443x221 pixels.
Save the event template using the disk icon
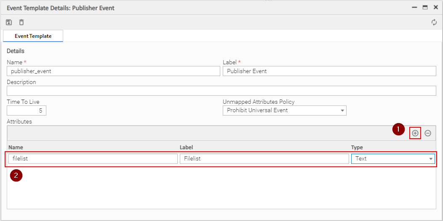pos(9,22)
